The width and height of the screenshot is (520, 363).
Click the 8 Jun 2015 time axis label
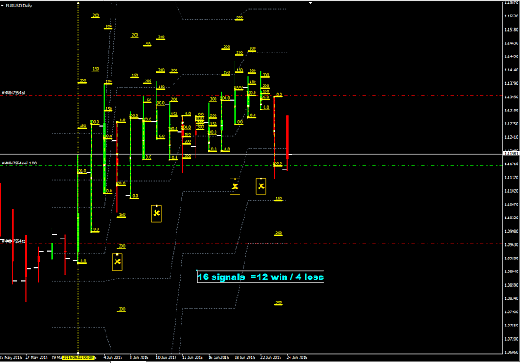[139, 357]
